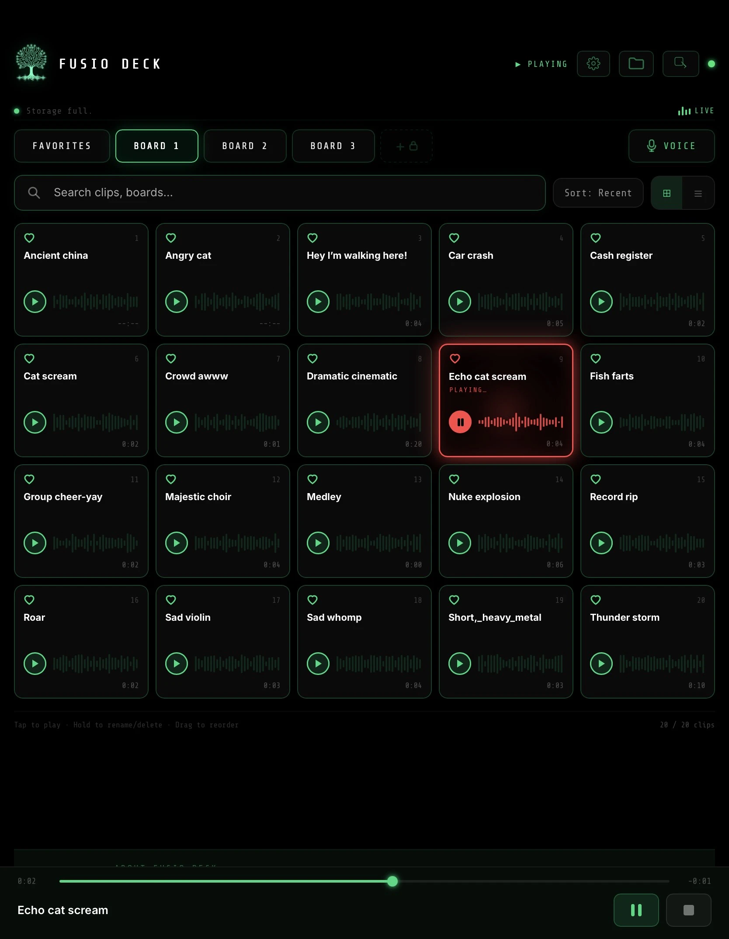Favorite the Cash register clip
This screenshot has width=729, height=939.
(596, 238)
